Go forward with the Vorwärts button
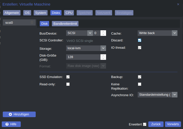 pos(173,124)
